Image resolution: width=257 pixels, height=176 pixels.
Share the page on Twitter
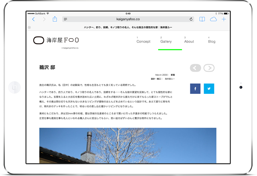[209, 89]
